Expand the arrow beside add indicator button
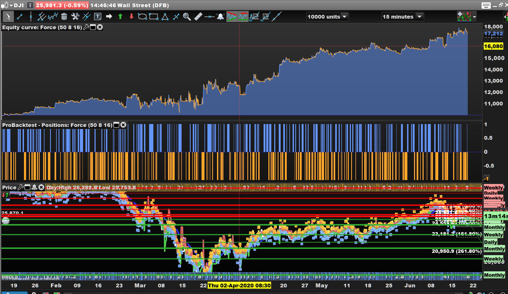This screenshot has height=294, width=508. (474, 17)
